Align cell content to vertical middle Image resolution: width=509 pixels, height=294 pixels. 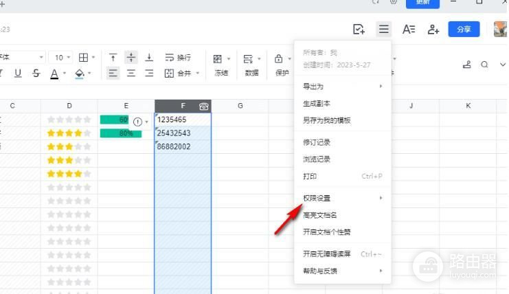click(131, 58)
